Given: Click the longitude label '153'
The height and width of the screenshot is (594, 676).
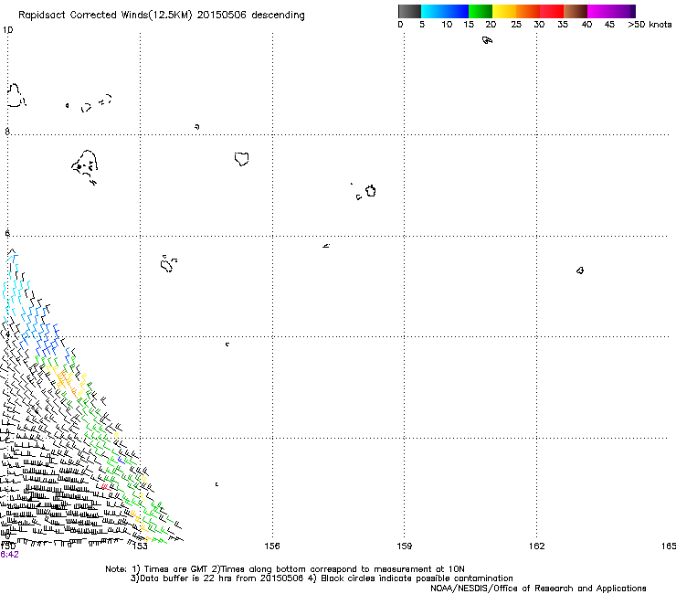Looking at the screenshot, I should pos(140,546).
